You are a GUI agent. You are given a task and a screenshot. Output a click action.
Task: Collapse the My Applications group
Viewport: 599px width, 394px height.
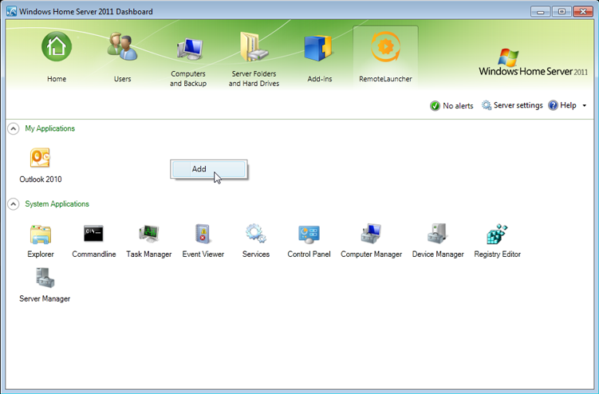13,128
